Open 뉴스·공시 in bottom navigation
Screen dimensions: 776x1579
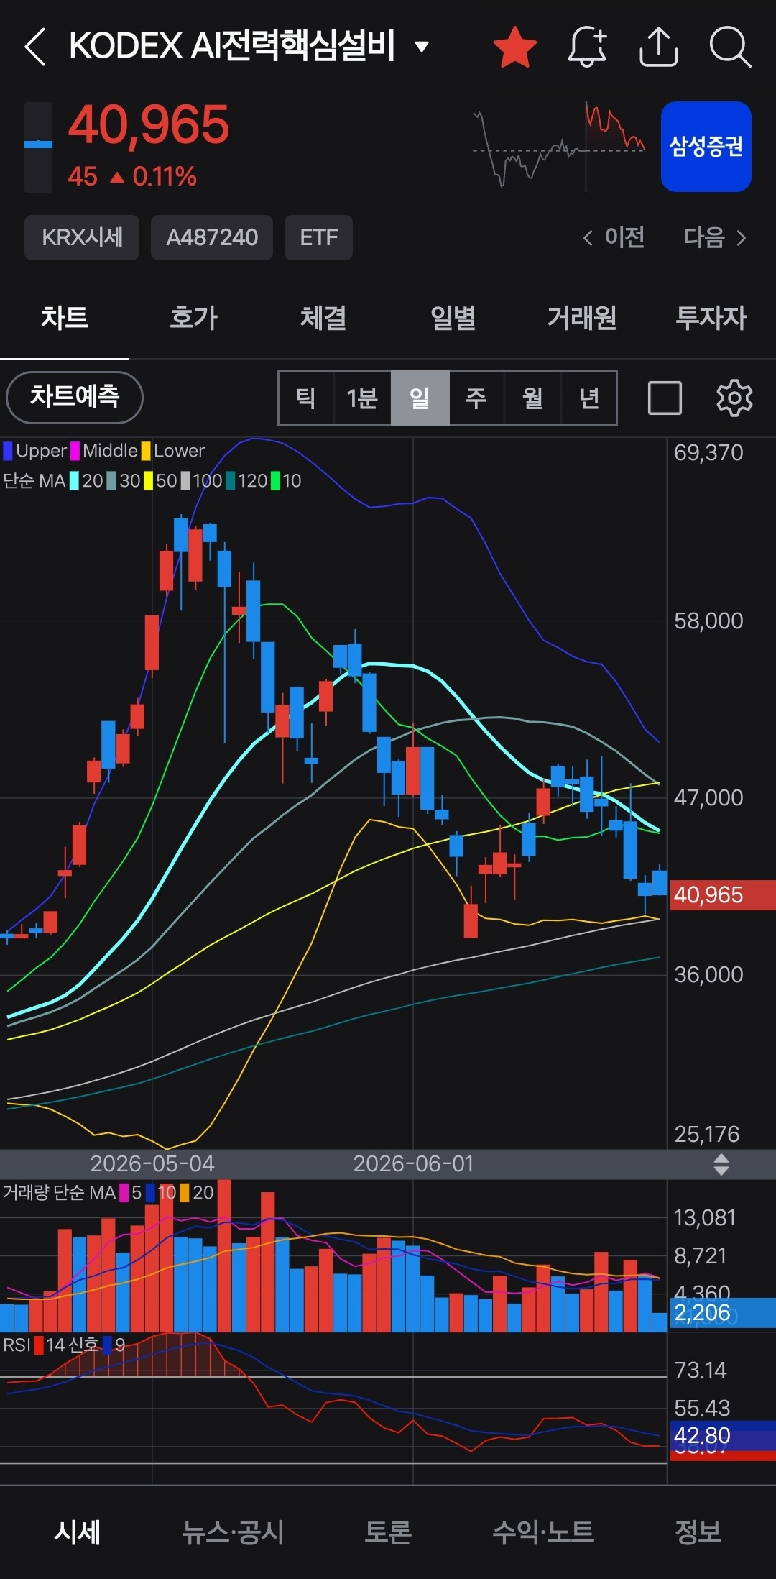point(233,1532)
